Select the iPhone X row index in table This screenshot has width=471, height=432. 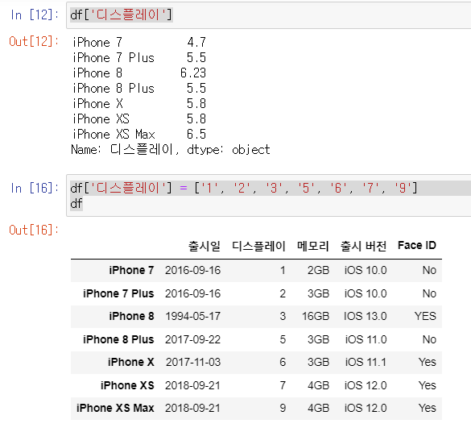[131, 362]
